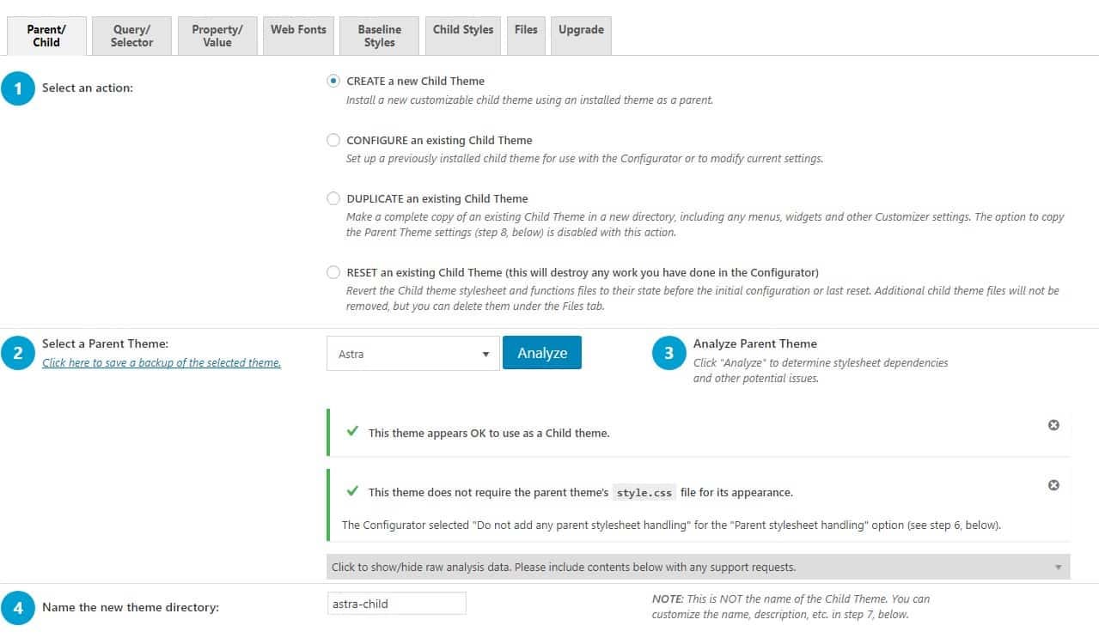The width and height of the screenshot is (1099, 644).
Task: Dismiss the style.css notice
Action: [x=1053, y=485]
